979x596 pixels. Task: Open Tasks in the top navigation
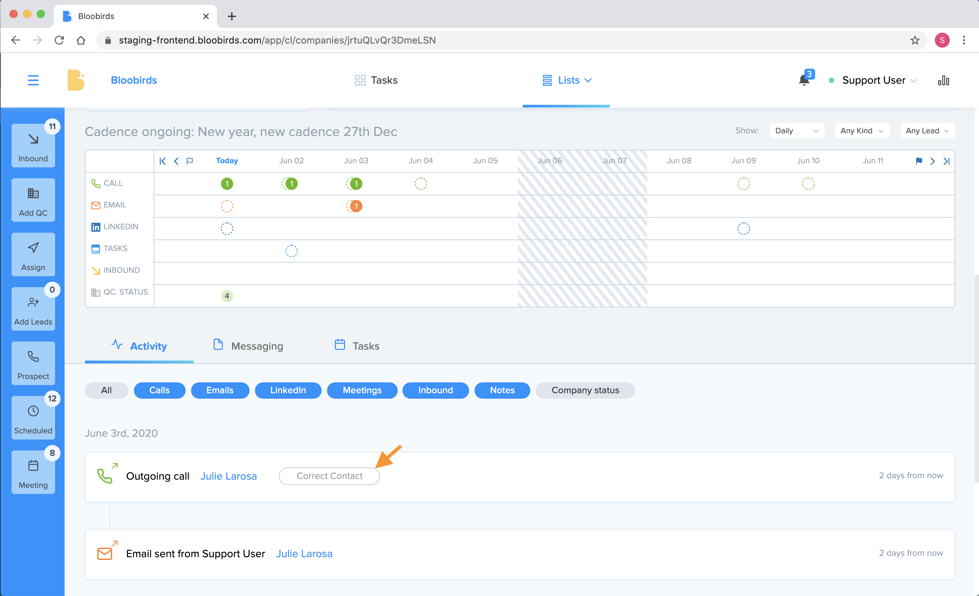(x=376, y=80)
